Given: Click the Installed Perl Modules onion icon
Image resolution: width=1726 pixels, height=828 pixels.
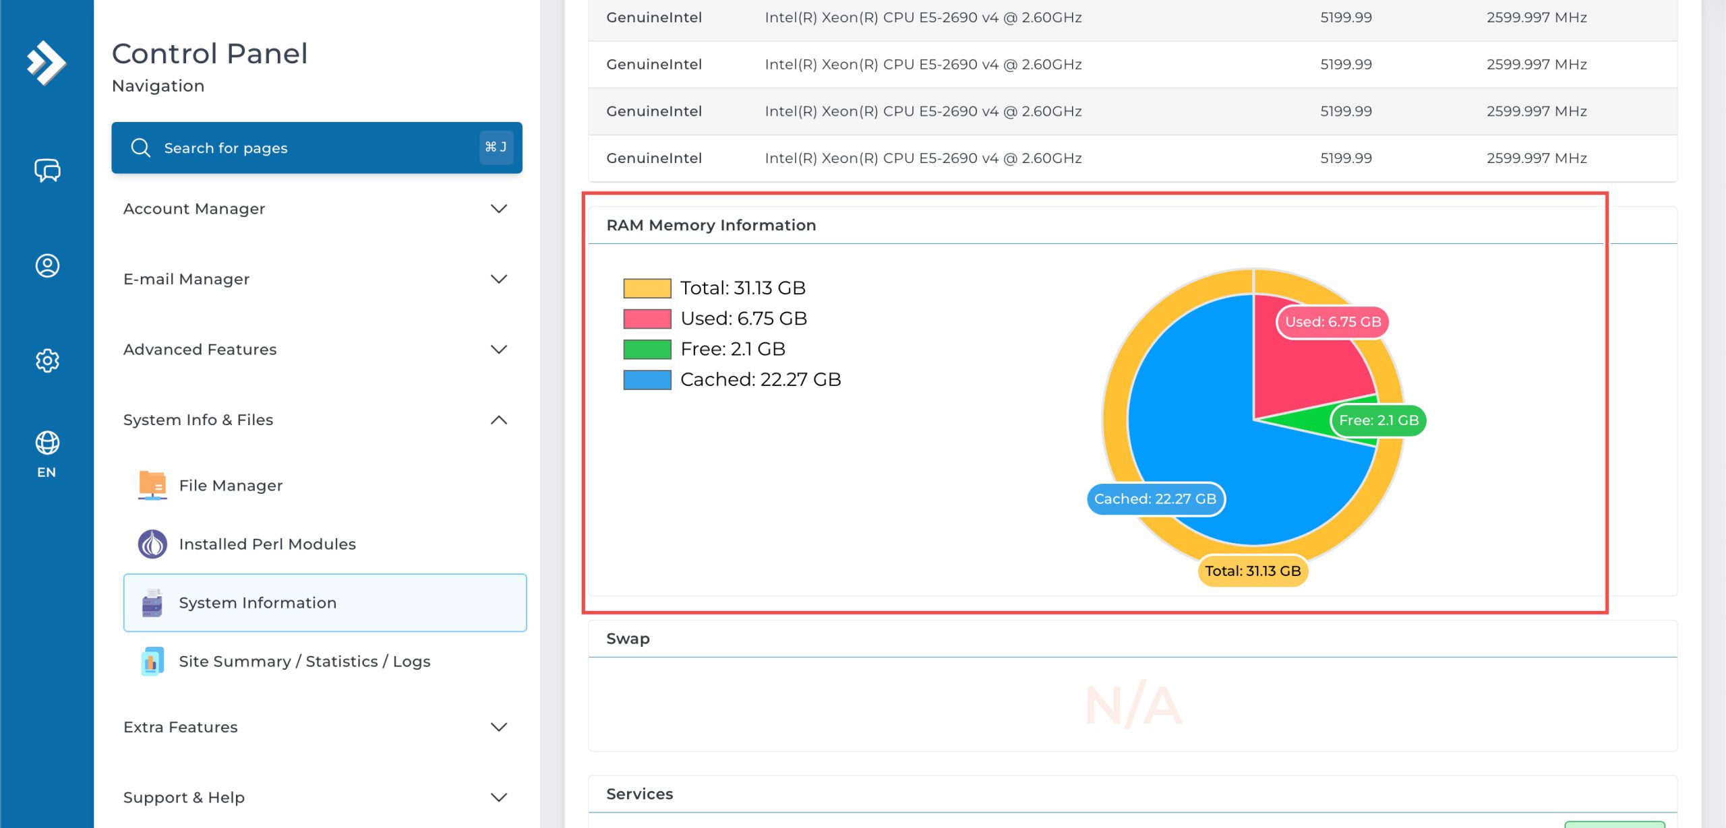Looking at the screenshot, I should pyautogui.click(x=152, y=544).
